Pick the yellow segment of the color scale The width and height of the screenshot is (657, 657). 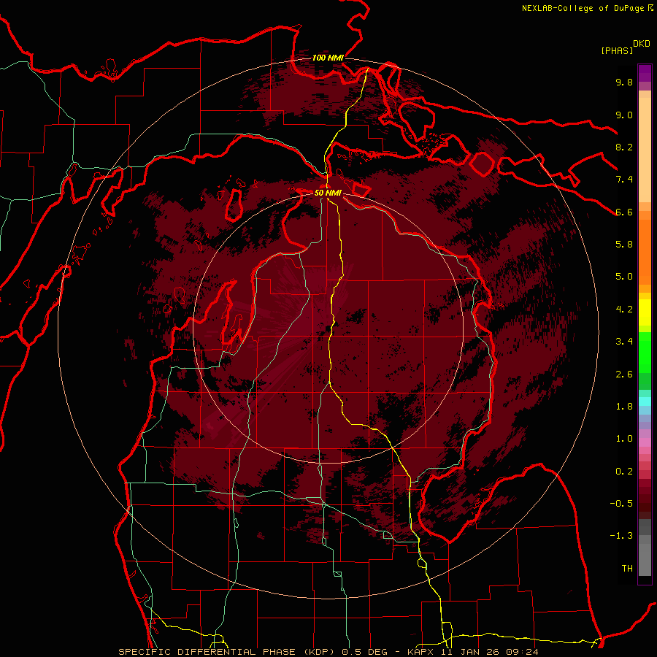tap(645, 312)
